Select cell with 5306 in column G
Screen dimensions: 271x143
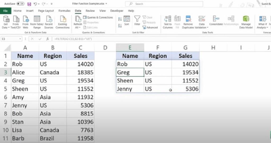point(186,89)
